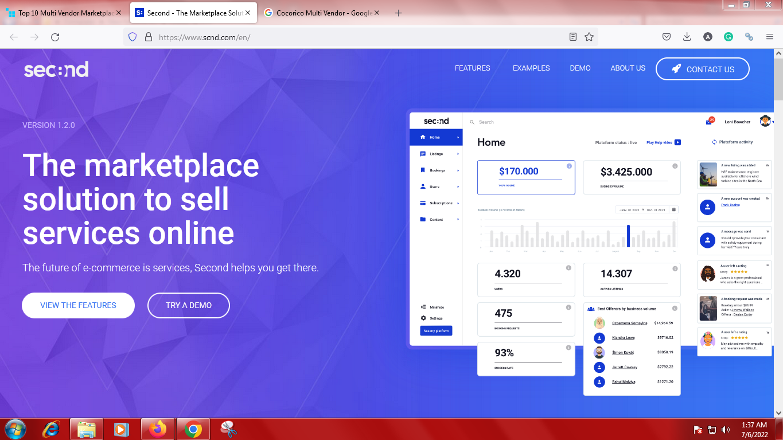The width and height of the screenshot is (783, 440).
Task: Open Snipping Tool from taskbar
Action: coord(228,429)
